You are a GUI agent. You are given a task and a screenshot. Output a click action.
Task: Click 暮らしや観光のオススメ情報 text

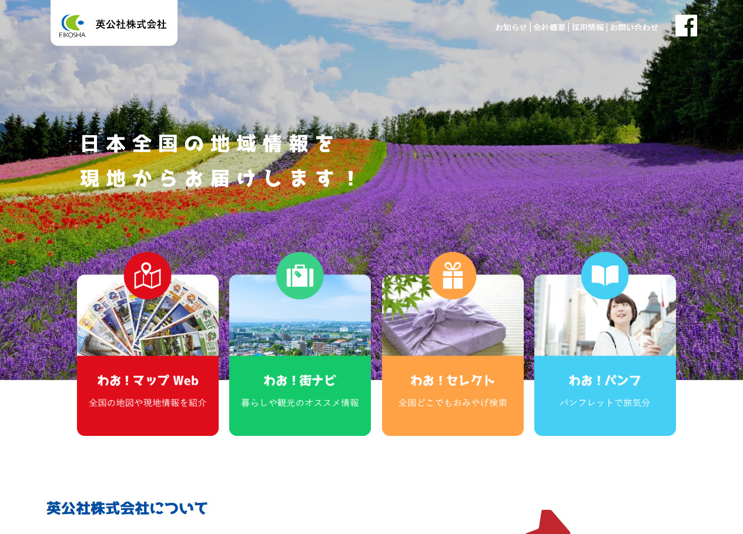[x=300, y=403]
